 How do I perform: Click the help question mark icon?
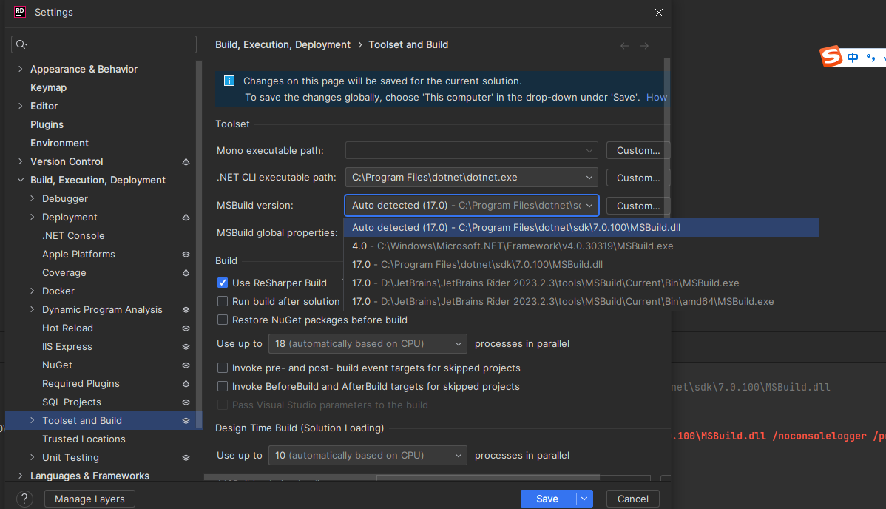[x=24, y=499]
